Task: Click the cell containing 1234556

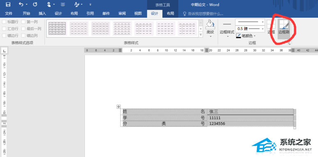Action: pyautogui.click(x=250, y=124)
